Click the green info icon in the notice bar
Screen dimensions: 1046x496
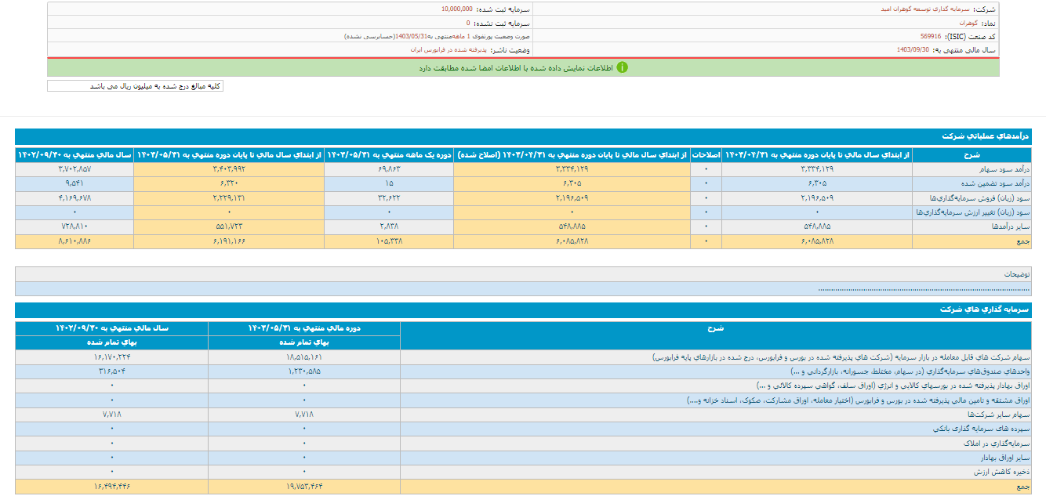click(622, 67)
